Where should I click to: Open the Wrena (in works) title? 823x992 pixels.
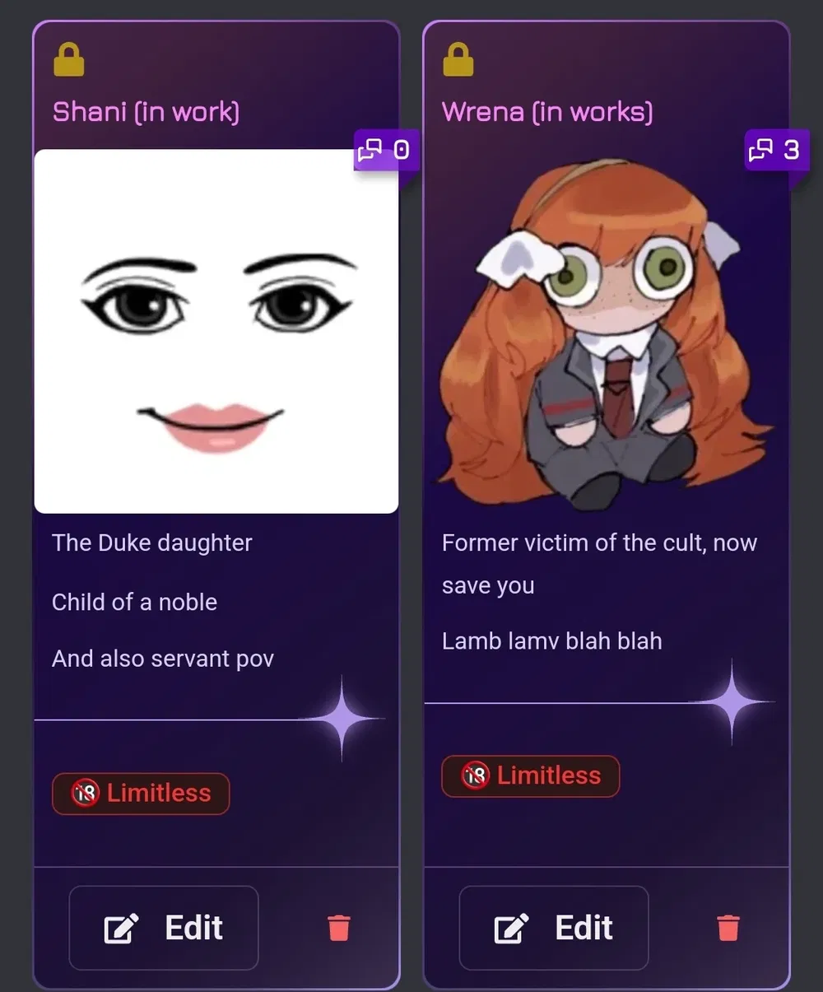click(547, 112)
